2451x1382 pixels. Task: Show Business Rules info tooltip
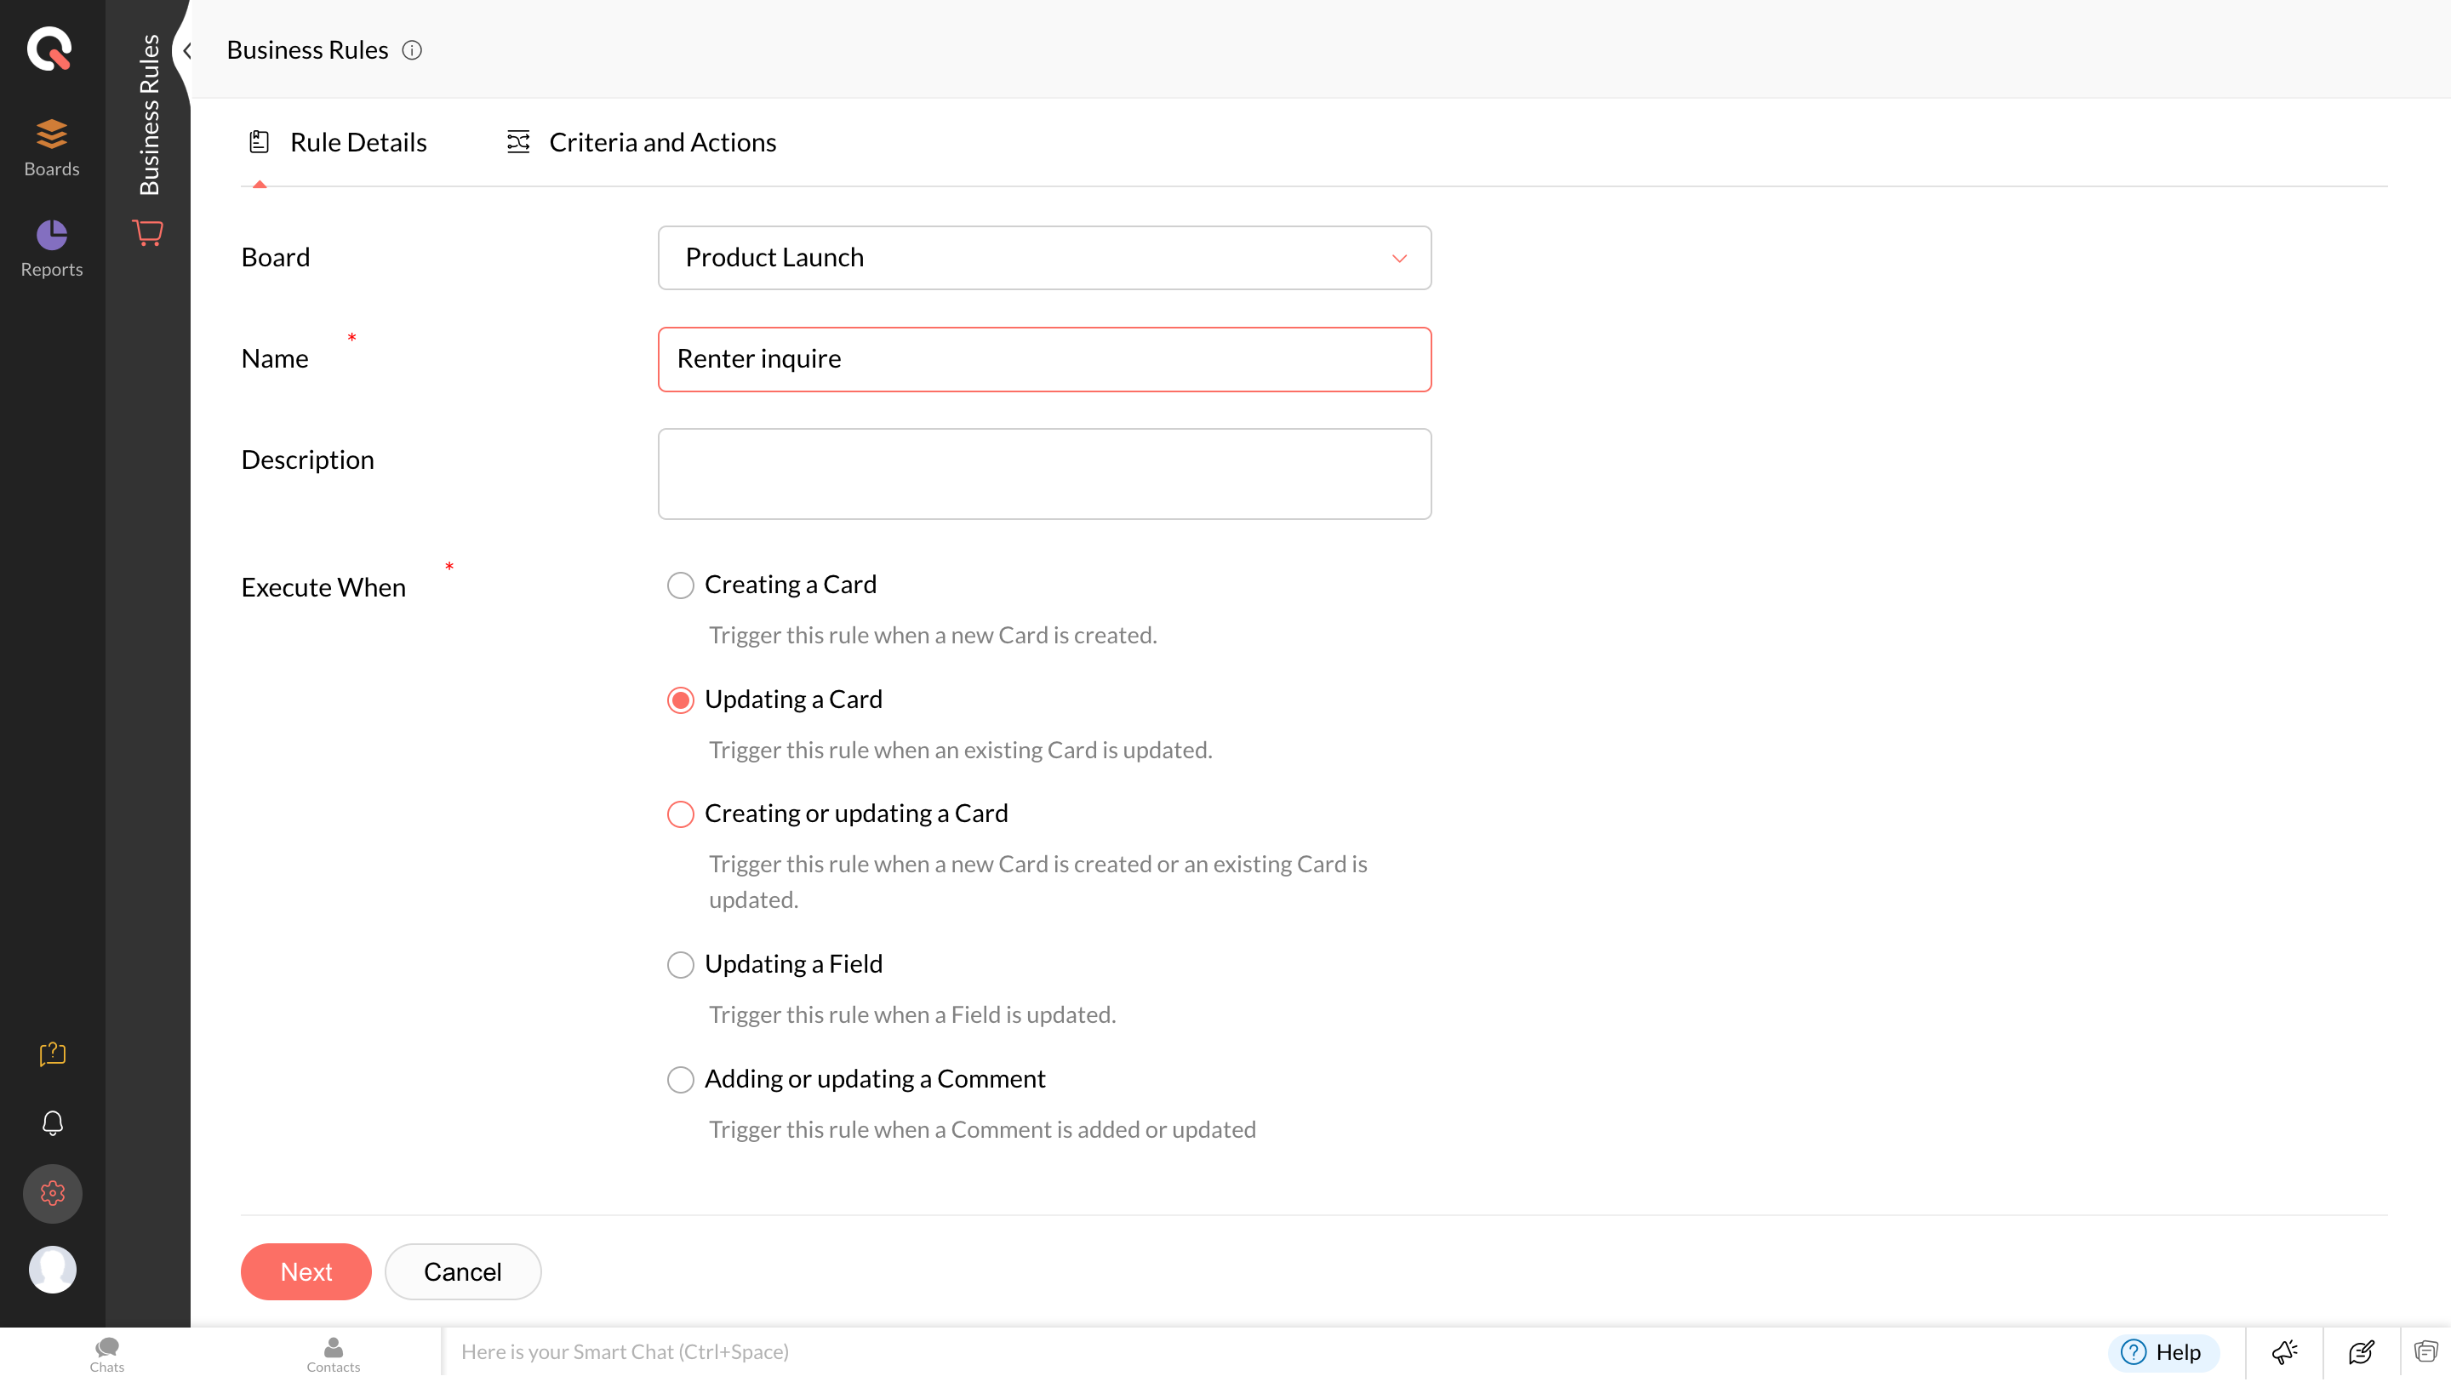(412, 50)
